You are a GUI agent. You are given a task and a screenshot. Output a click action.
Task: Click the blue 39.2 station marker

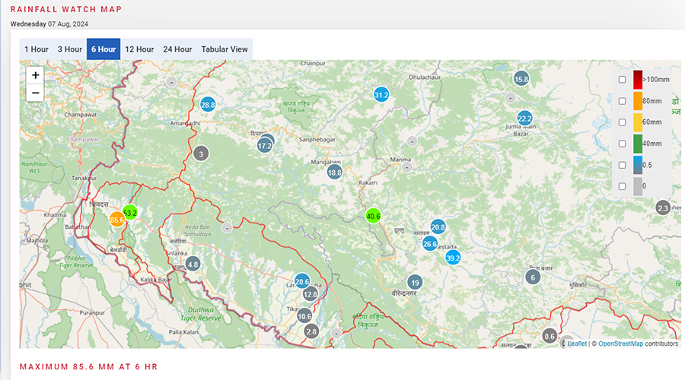(453, 258)
